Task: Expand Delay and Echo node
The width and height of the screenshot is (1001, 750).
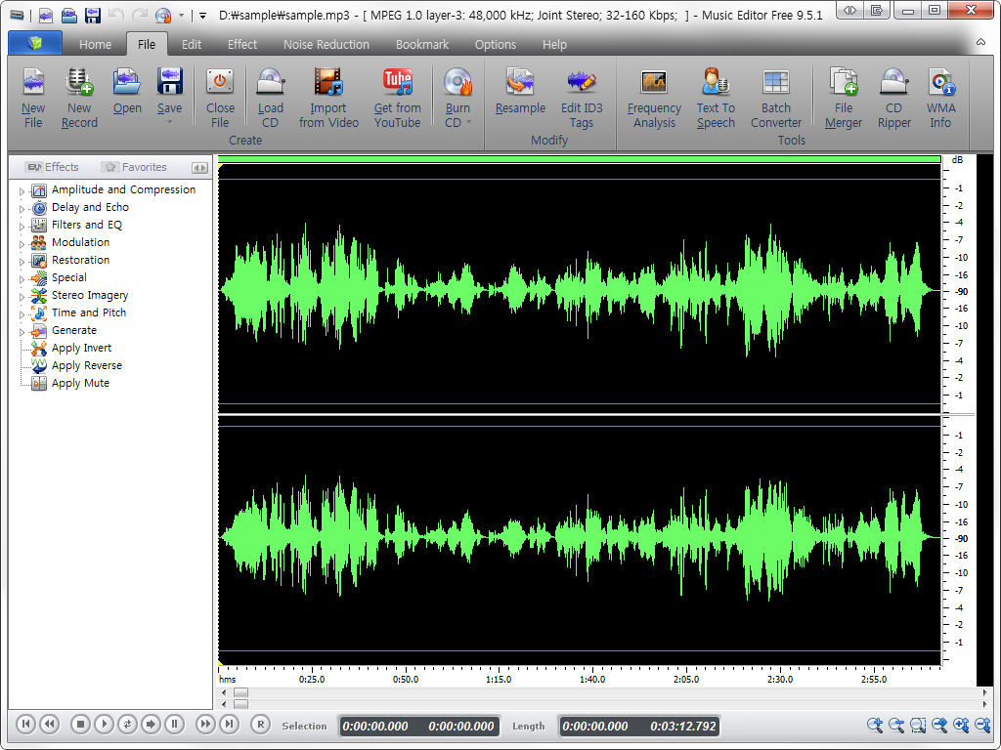Action: tap(22, 209)
